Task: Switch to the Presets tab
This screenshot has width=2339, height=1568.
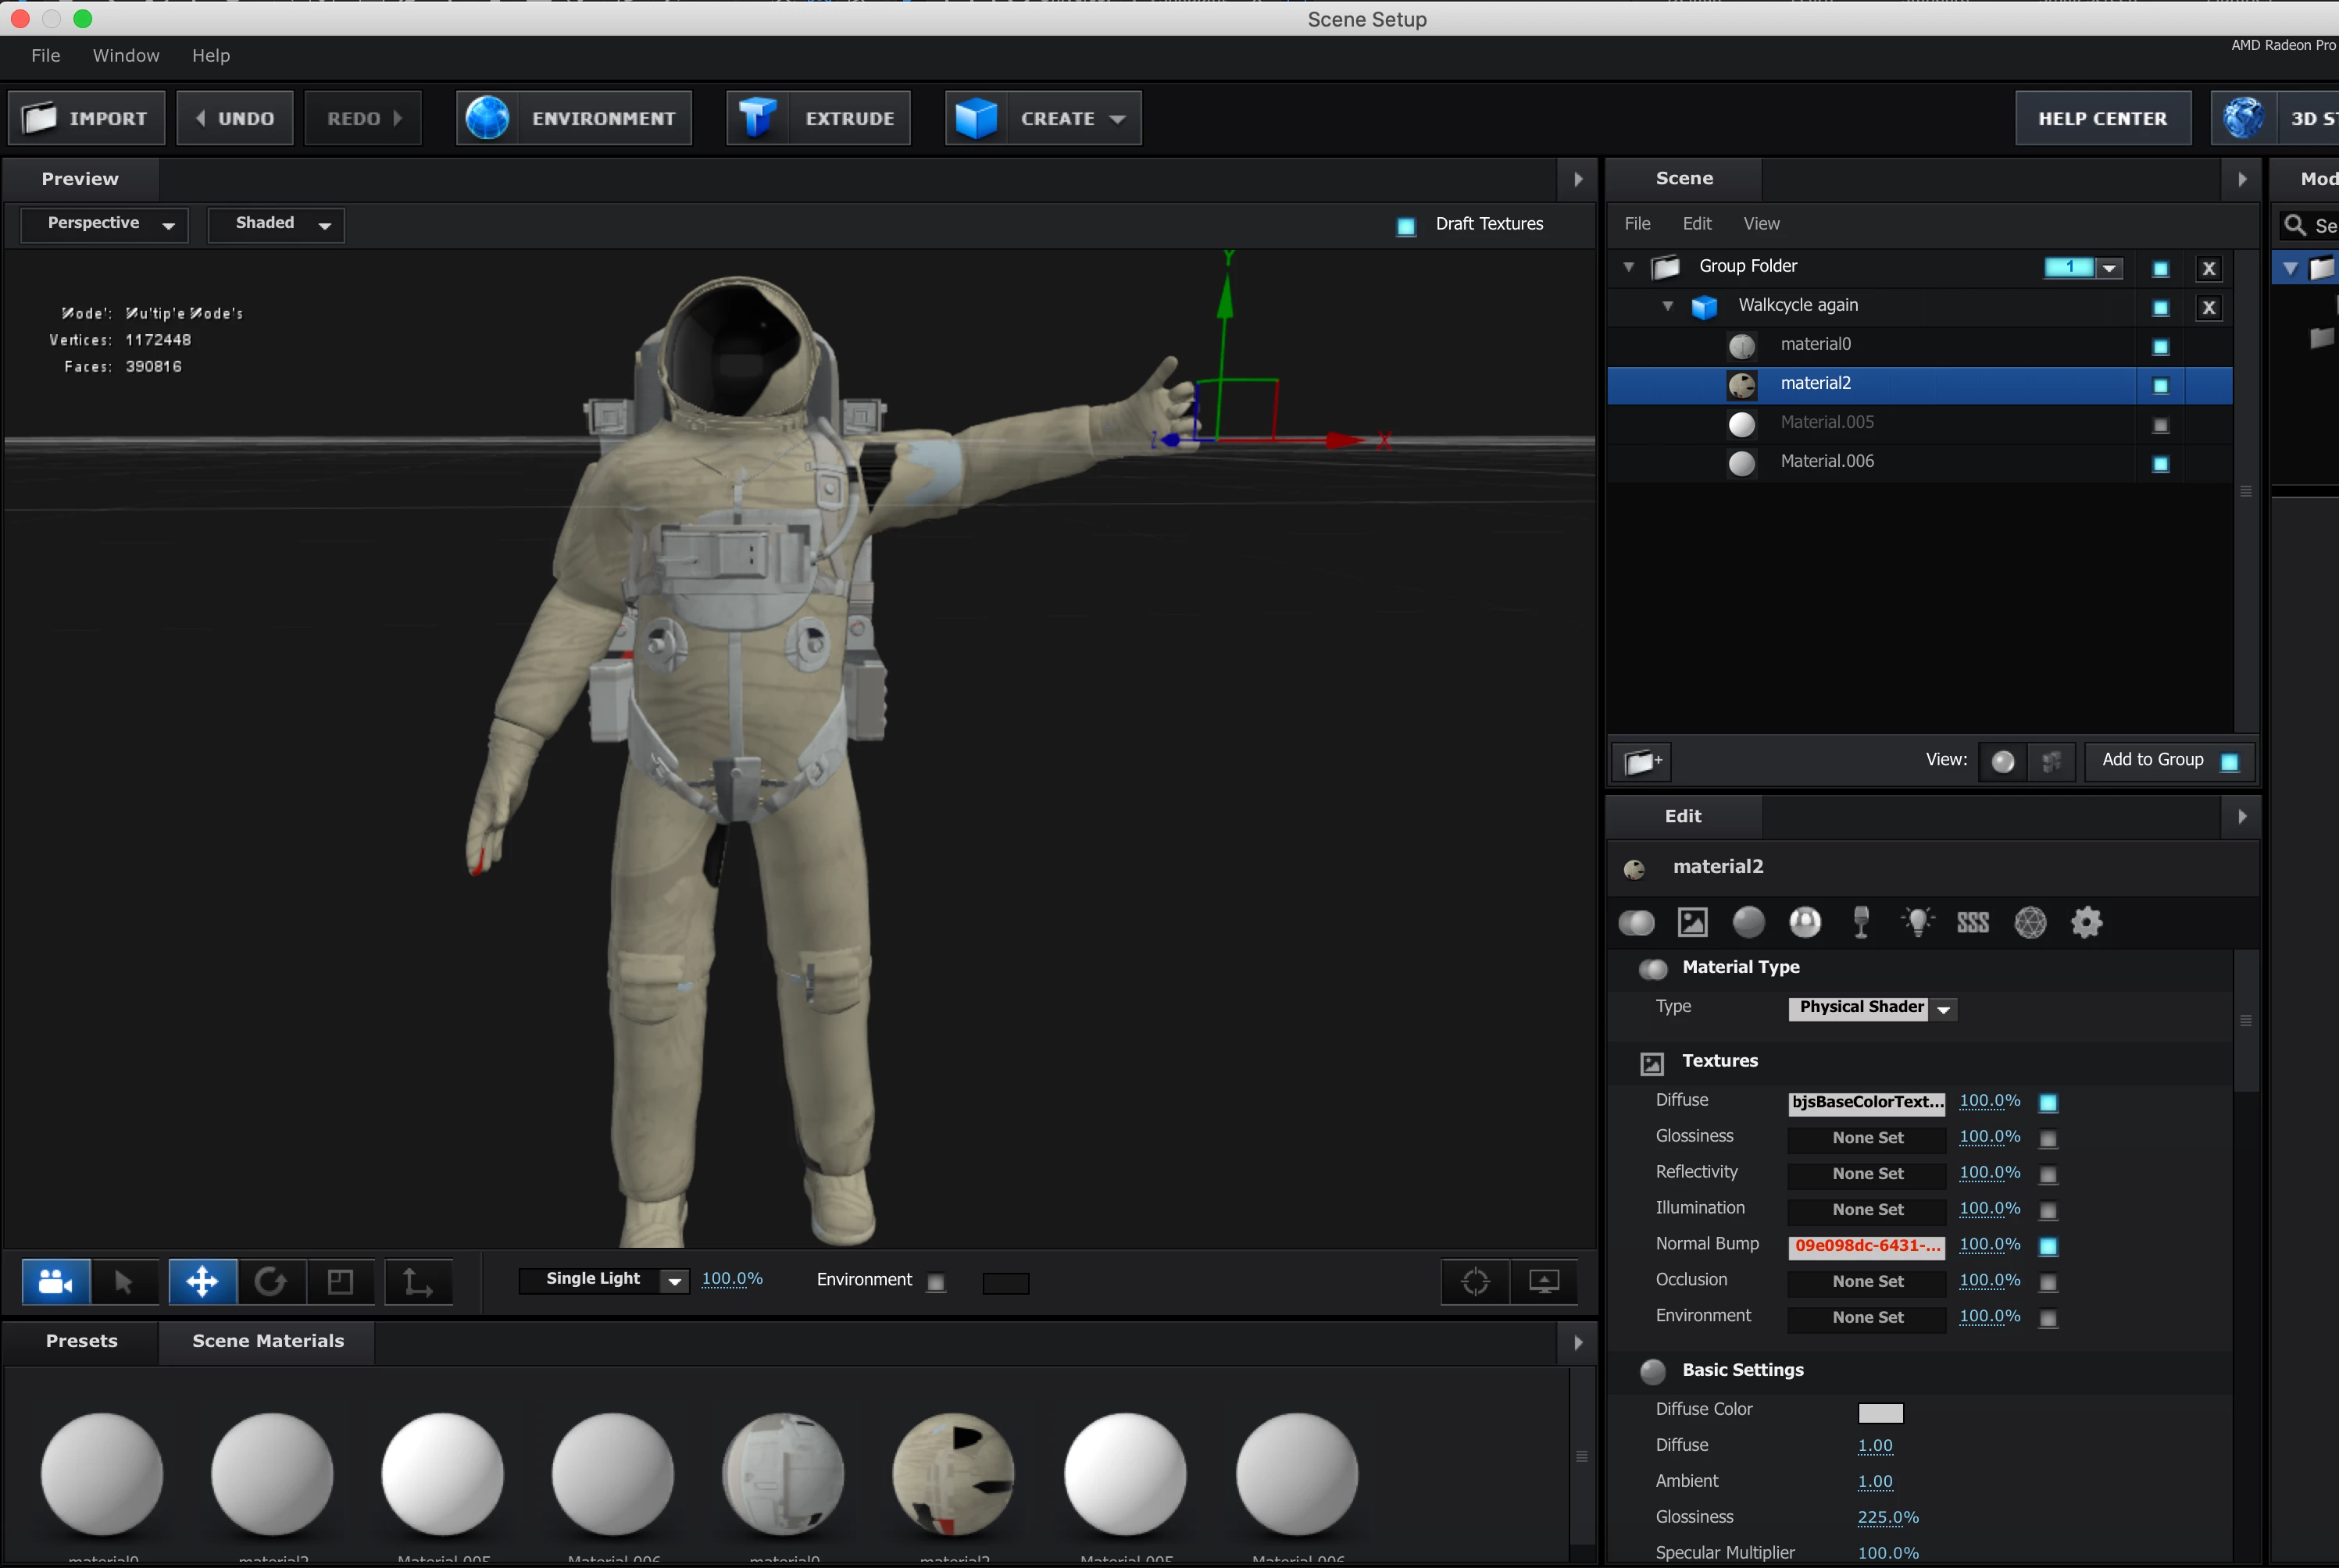Action: (81, 1341)
